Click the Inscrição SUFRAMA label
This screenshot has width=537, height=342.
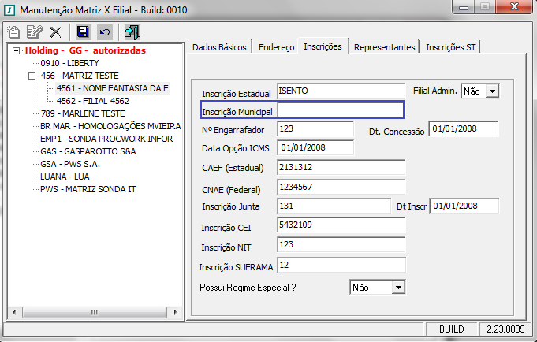(x=236, y=267)
